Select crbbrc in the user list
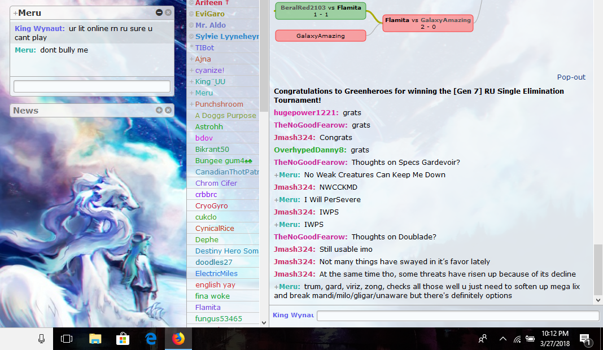 pos(206,194)
